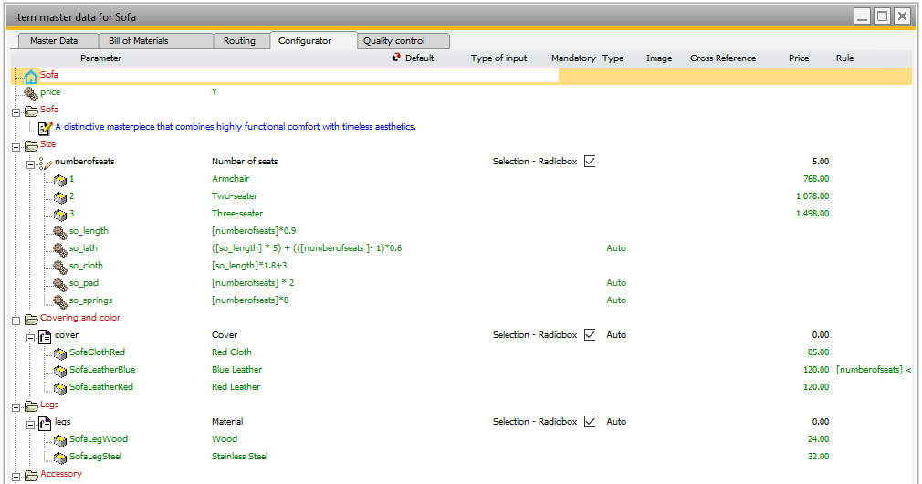This screenshot has height=484, width=922.
Task: Collapse the Legs folder node
Action: [16, 405]
